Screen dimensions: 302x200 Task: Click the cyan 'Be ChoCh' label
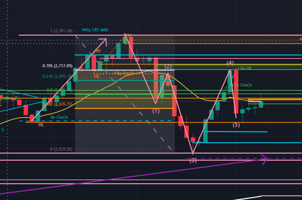59,117
